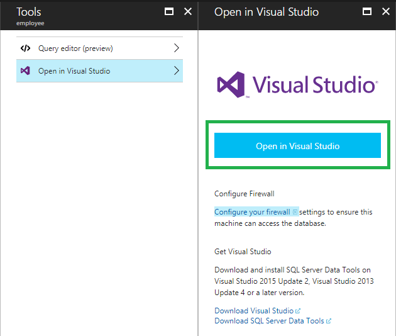Click external link icon after Download Visual Studio
This screenshot has width=396, height=336.
[298, 311]
